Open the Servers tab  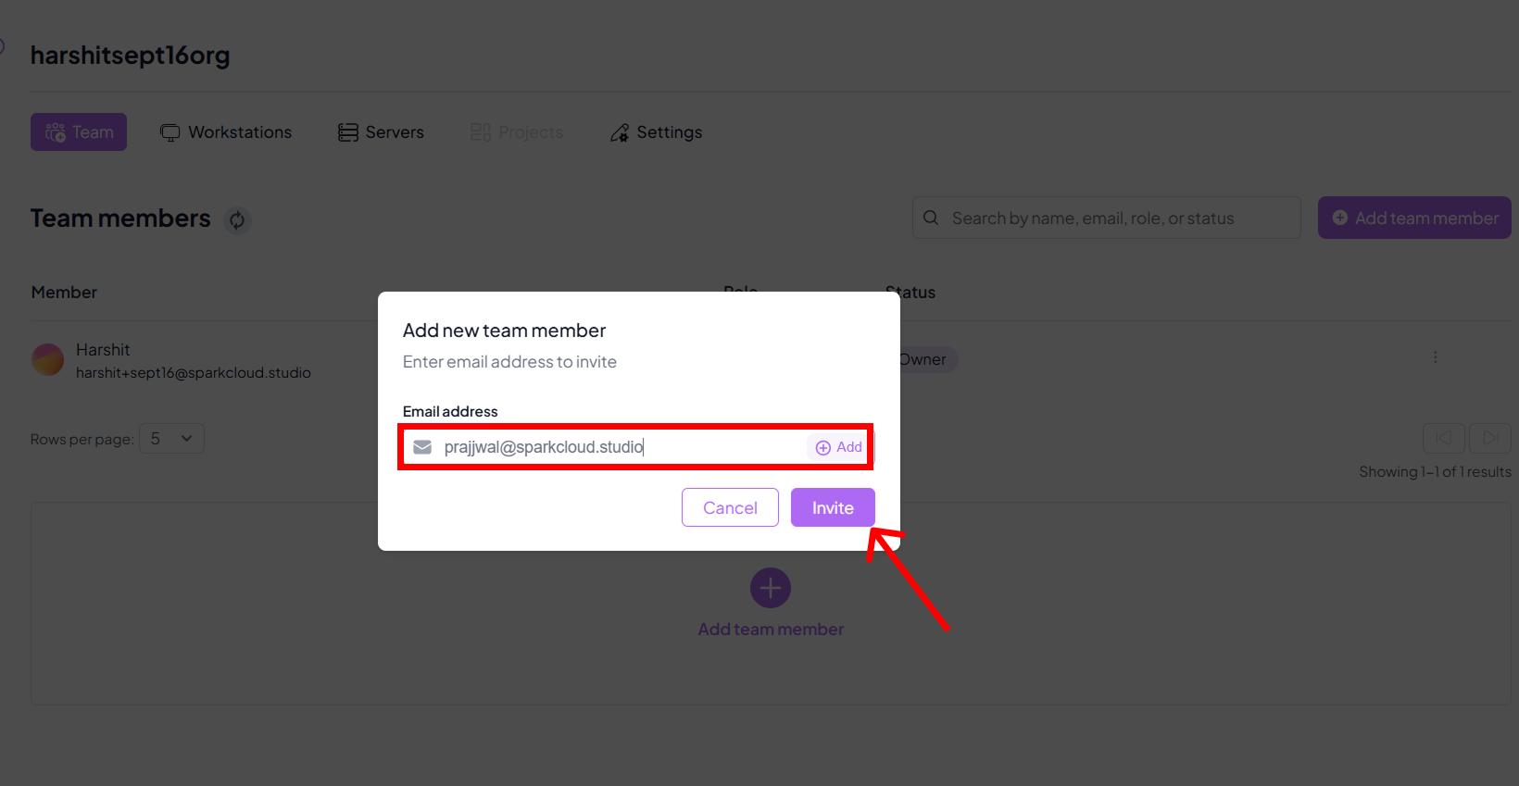point(381,132)
